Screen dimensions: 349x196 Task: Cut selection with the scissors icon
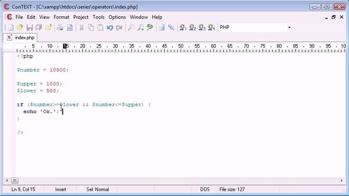pos(81,28)
